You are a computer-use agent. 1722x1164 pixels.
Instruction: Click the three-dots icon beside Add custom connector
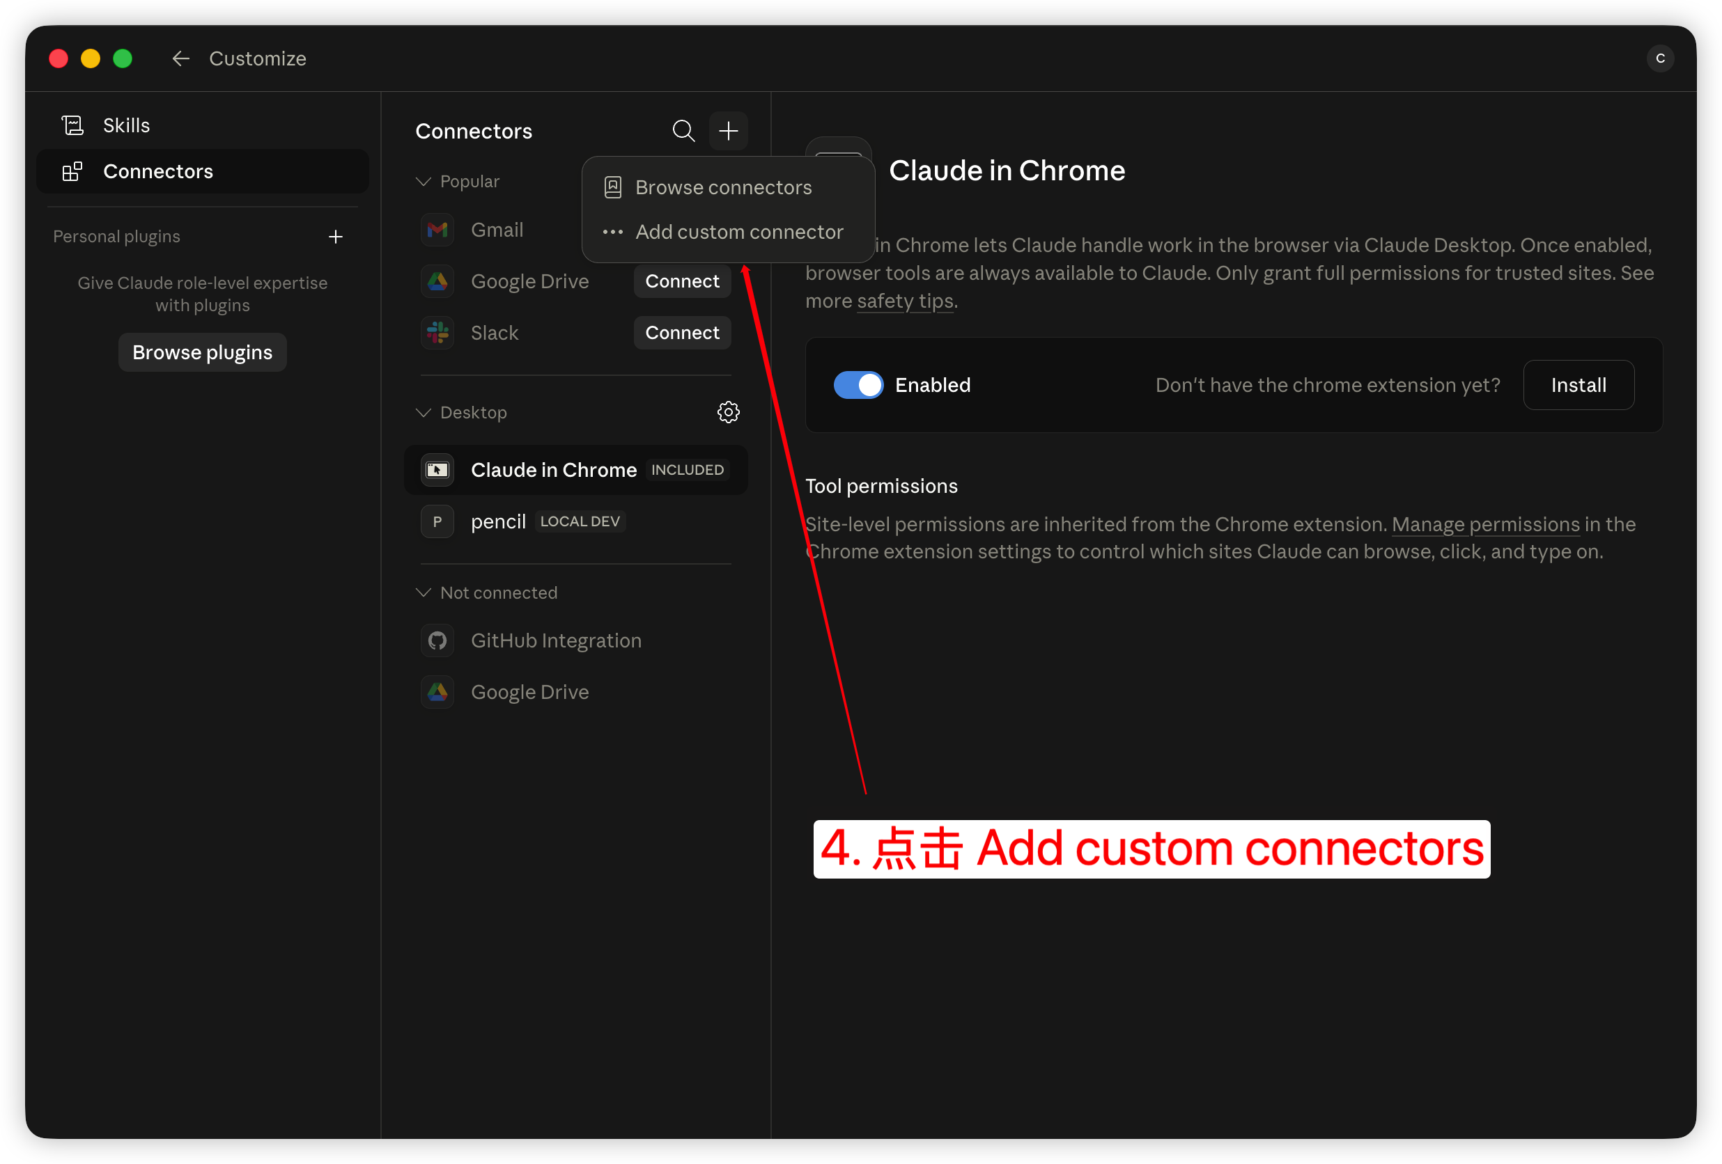pyautogui.click(x=613, y=232)
